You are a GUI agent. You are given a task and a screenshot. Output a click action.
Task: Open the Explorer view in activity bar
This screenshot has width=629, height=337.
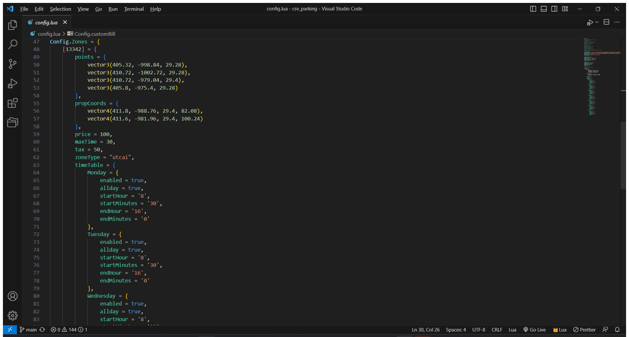(x=12, y=25)
